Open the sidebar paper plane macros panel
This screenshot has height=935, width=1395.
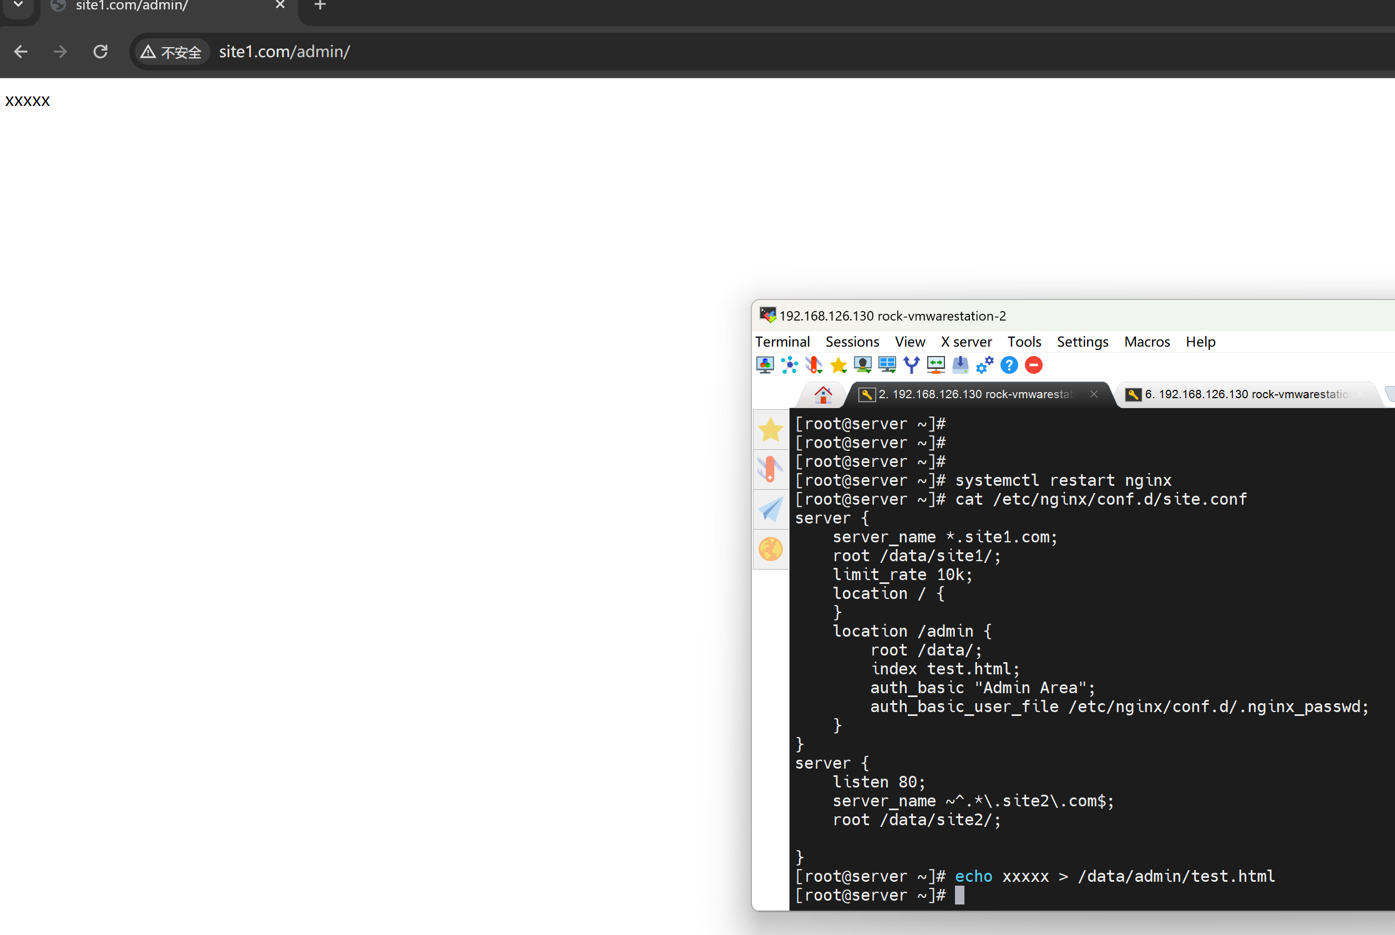tap(770, 509)
